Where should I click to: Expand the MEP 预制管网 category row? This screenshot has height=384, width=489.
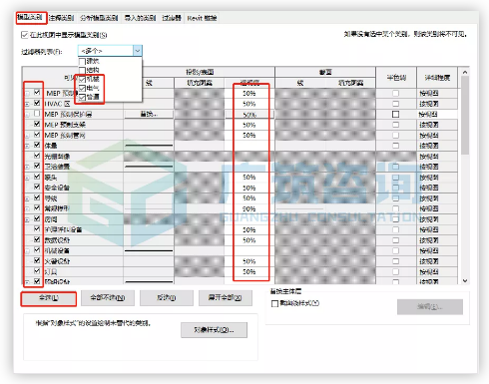click(x=27, y=136)
